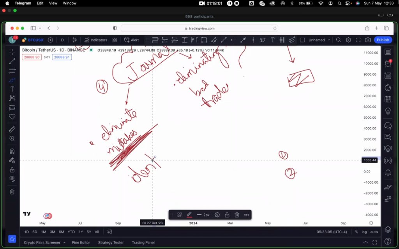Open the Pine Editor tab

click(x=81, y=242)
